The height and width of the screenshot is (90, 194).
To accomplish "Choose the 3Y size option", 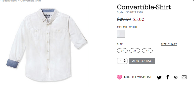I will pos(135,51).
